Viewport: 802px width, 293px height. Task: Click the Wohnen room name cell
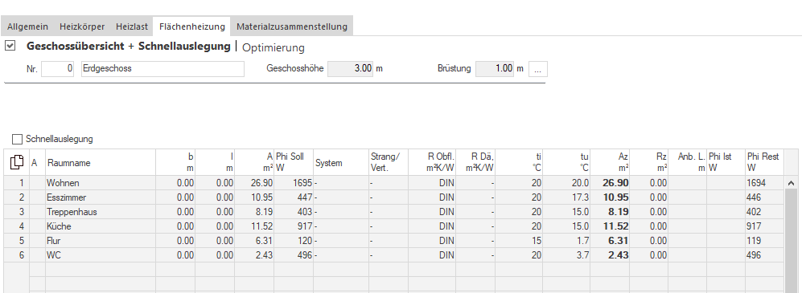point(101,183)
